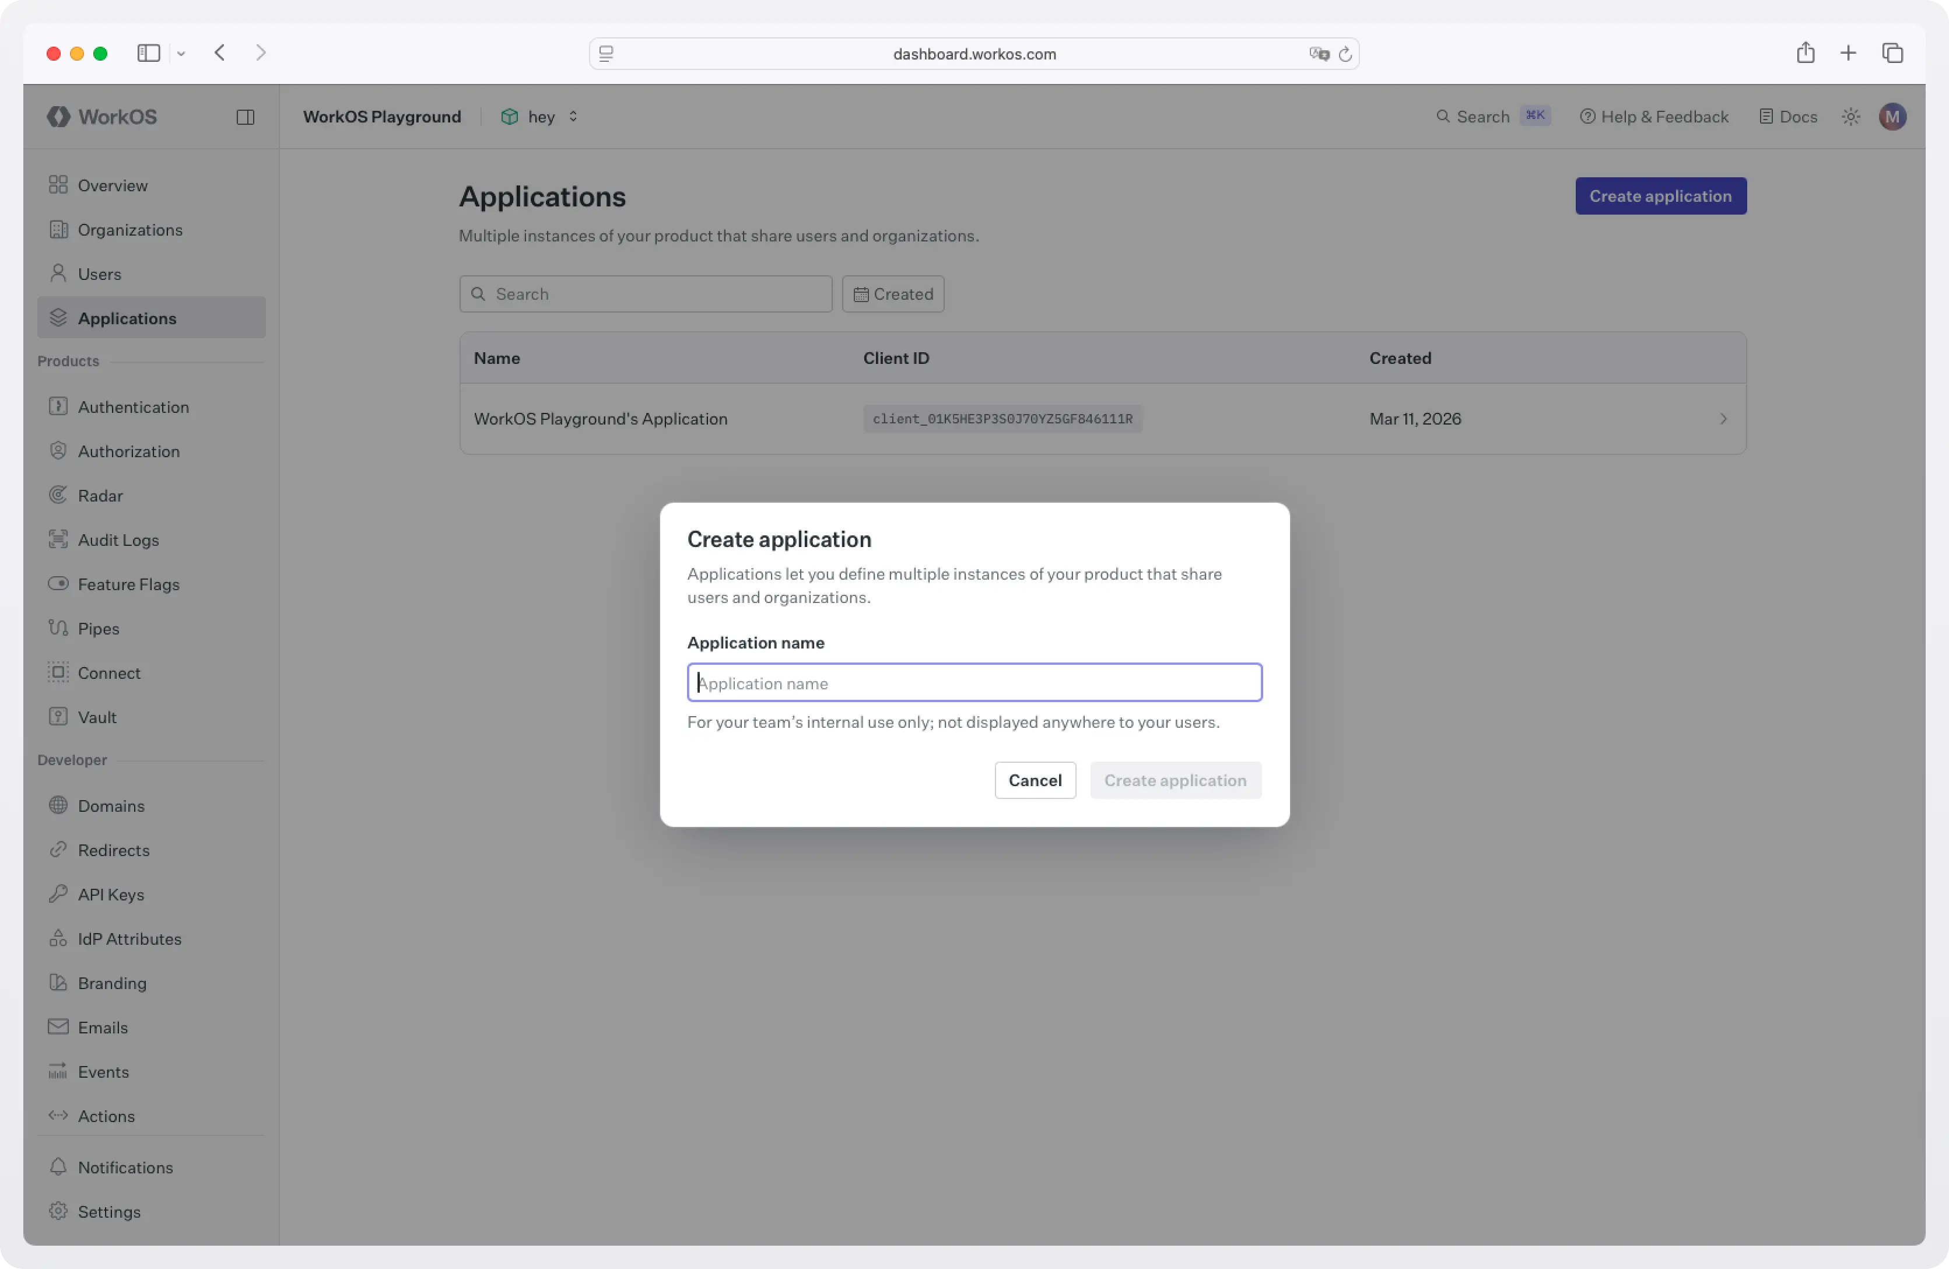The height and width of the screenshot is (1269, 1949).
Task: Copy the client ID value
Action: click(x=1002, y=418)
